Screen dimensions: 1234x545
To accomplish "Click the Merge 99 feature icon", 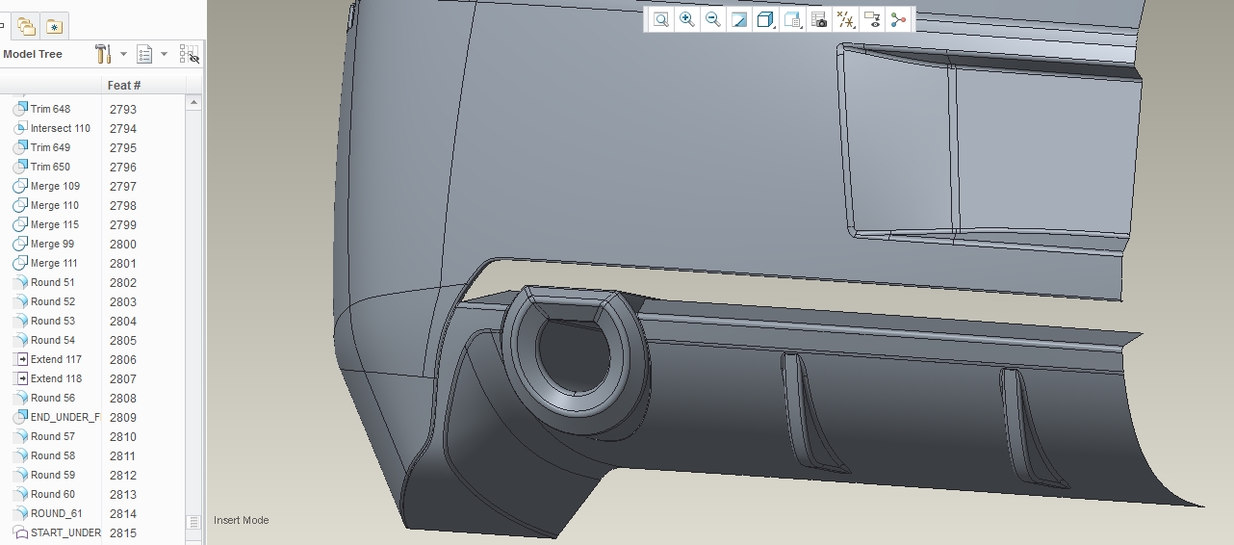I will (20, 244).
